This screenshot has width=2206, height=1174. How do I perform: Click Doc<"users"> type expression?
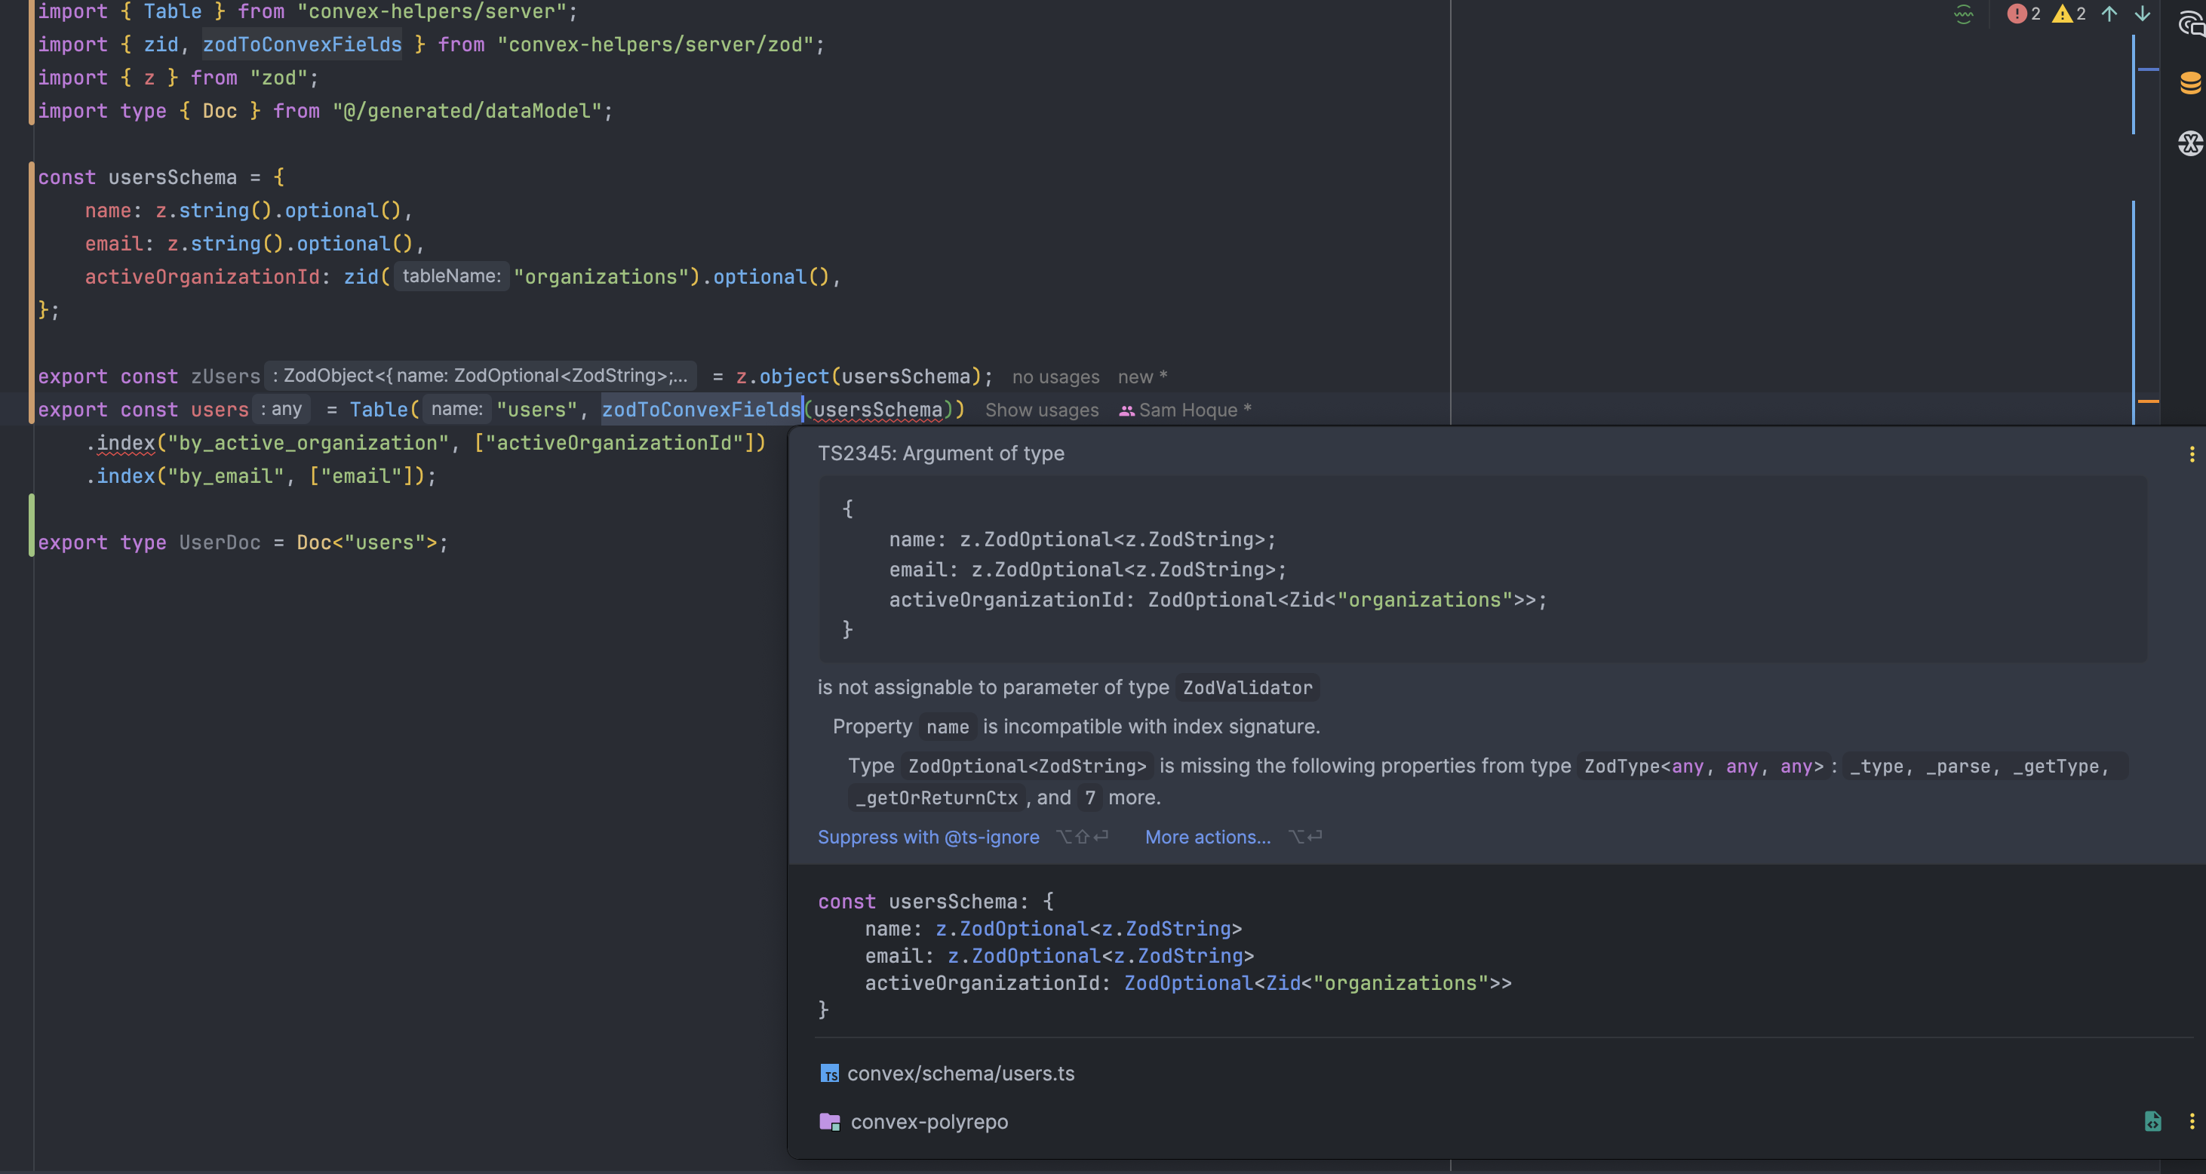click(367, 543)
